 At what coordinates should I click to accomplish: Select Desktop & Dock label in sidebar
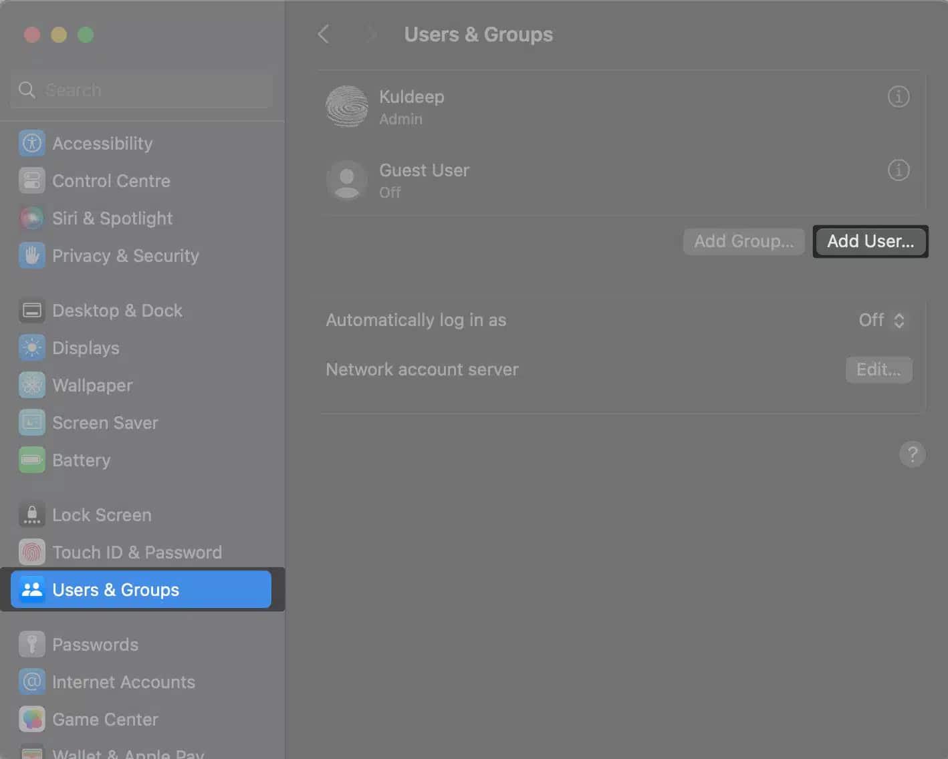[x=117, y=311]
